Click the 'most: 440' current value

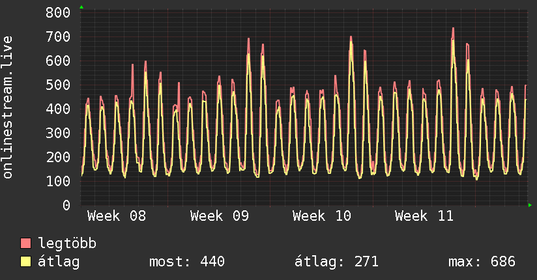pos(187,262)
